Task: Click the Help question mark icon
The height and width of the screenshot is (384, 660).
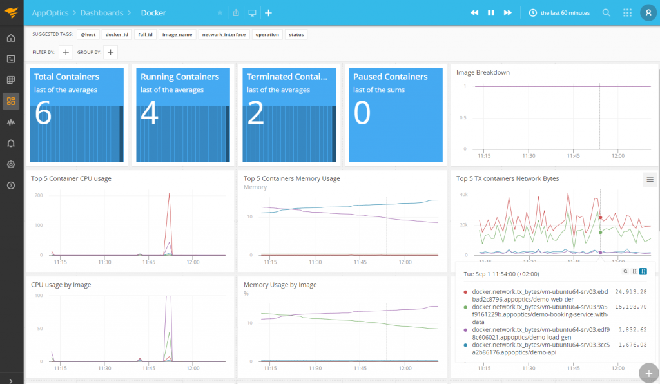Action: tap(11, 186)
